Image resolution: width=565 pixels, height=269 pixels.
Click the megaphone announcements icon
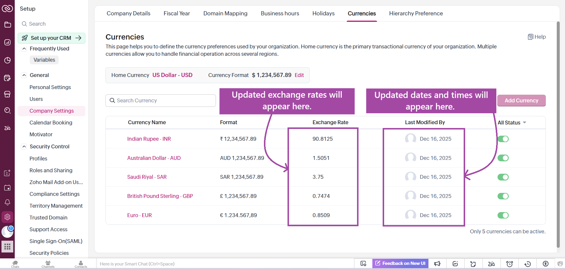click(x=437, y=264)
